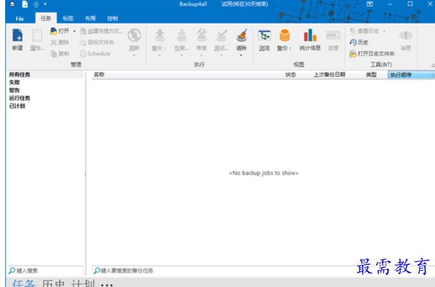435x287 pixels.
Task: Click 查看日志 (View log)
Action: (x=364, y=31)
